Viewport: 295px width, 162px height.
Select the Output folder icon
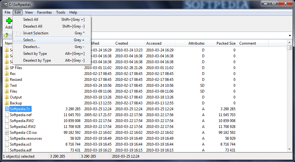coord(7,97)
